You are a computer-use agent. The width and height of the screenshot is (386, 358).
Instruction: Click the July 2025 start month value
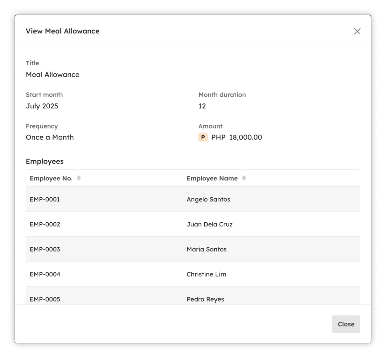pos(42,106)
